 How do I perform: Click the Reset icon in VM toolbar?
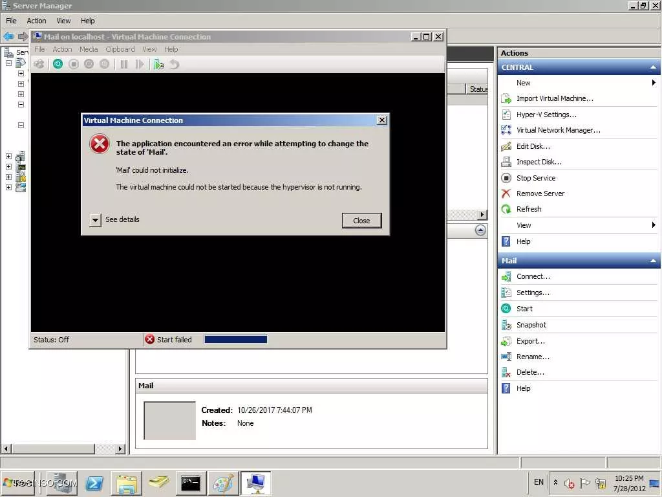point(140,64)
